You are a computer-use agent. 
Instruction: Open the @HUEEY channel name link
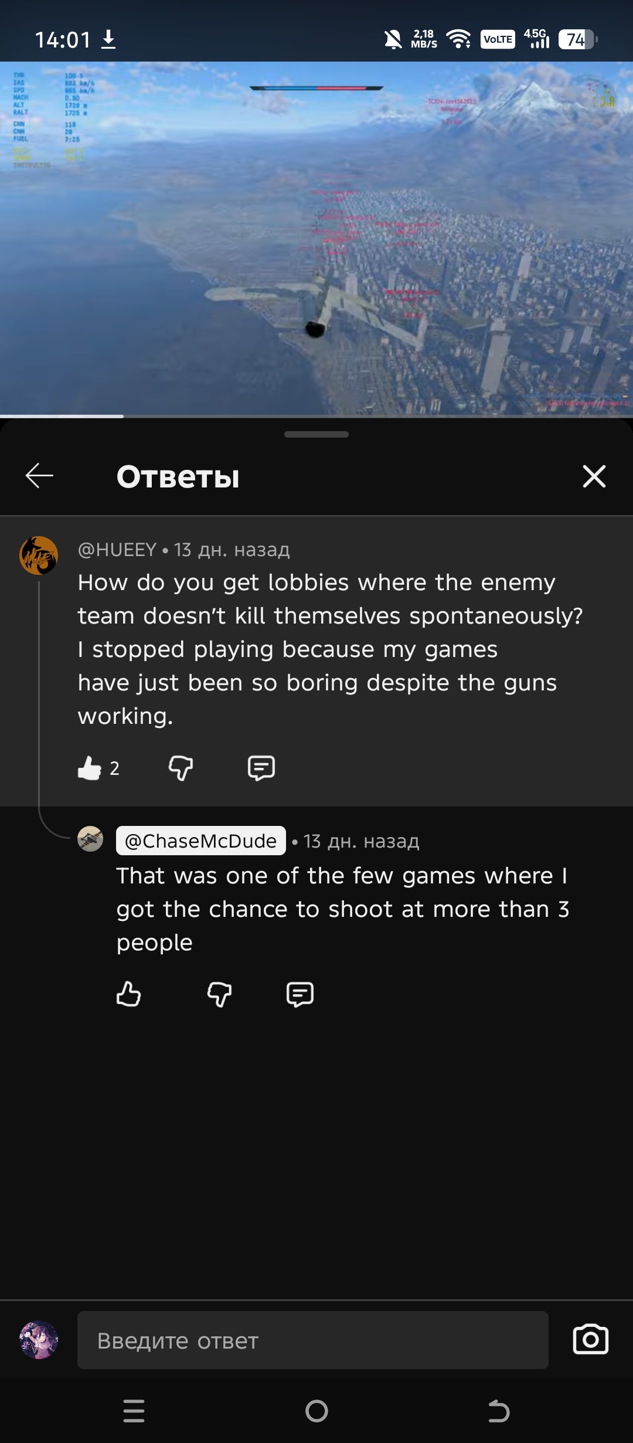coord(117,550)
